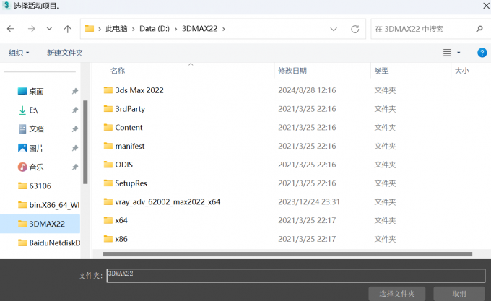This screenshot has width=491, height=301.
Task: Click the Back navigation arrow
Action: (11, 29)
